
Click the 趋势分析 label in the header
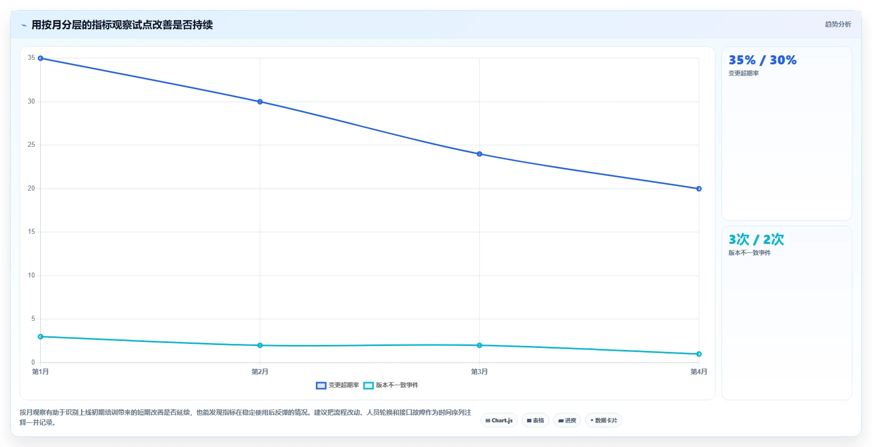[838, 24]
